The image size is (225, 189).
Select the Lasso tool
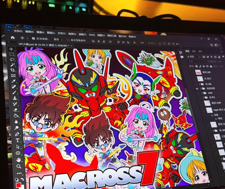pos(12,60)
